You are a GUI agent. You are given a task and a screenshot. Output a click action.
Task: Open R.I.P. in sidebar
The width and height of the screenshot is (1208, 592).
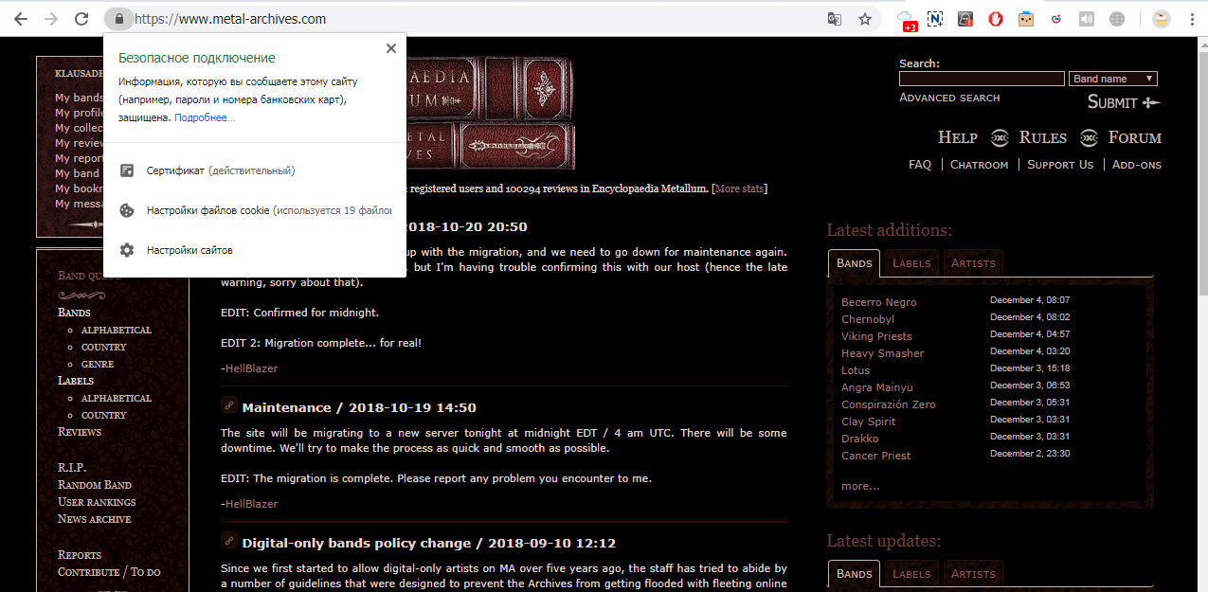pos(72,468)
